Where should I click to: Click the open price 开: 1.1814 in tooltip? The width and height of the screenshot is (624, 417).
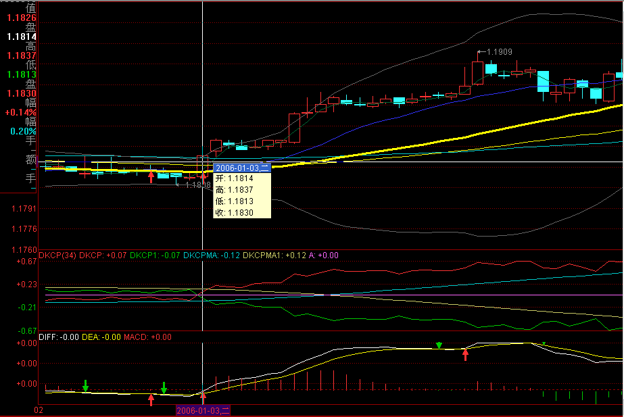[x=234, y=178]
